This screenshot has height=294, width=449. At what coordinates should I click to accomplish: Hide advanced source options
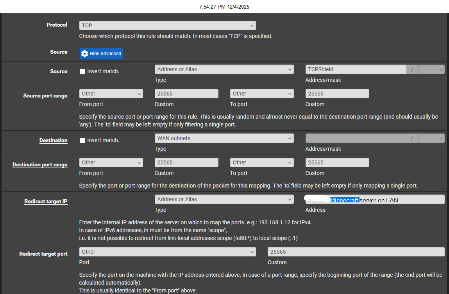click(101, 54)
